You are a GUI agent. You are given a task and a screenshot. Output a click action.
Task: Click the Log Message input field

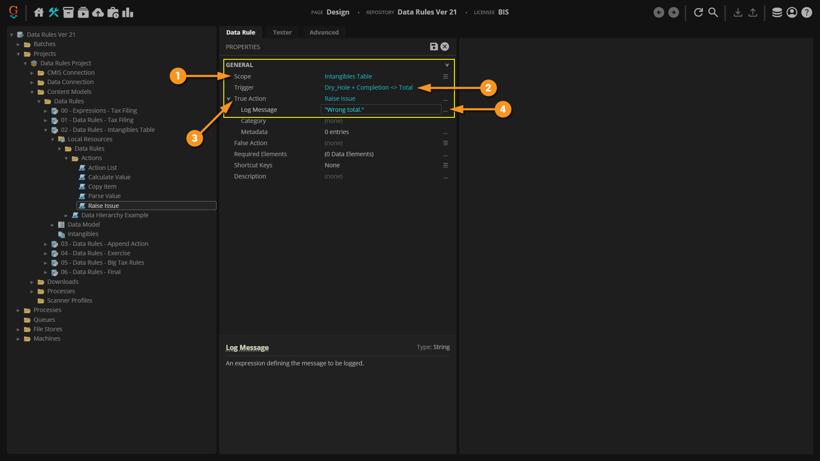pyautogui.click(x=380, y=110)
